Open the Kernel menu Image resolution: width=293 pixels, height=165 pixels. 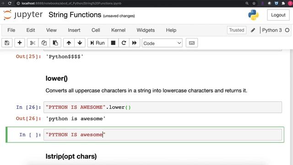click(118, 30)
